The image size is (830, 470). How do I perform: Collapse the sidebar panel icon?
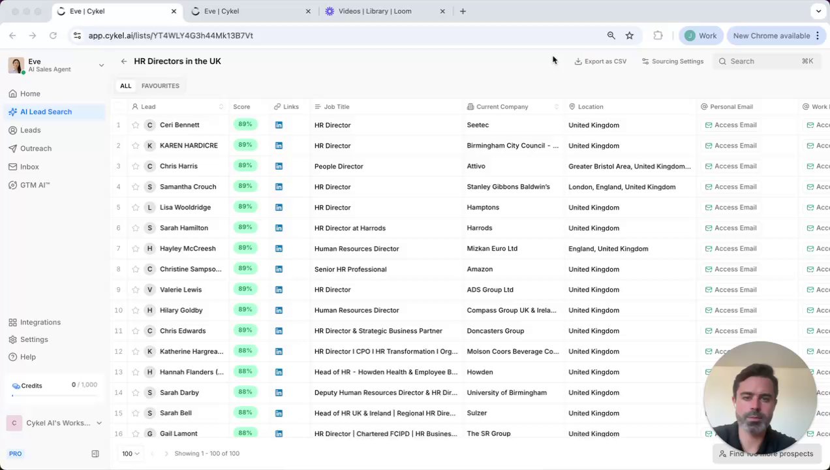pos(95,454)
